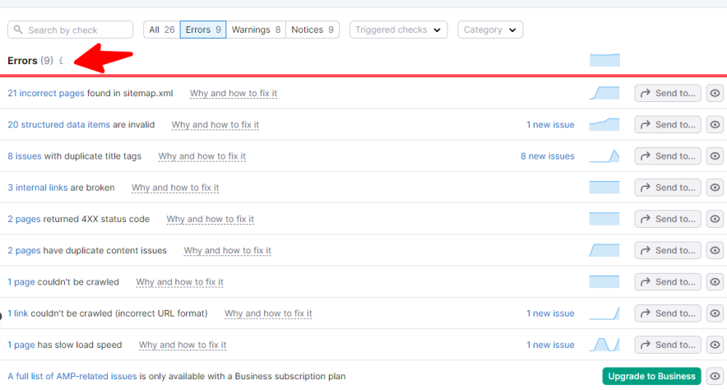727x390 pixels.
Task: Switch to the Warnings tab
Action: [256, 30]
